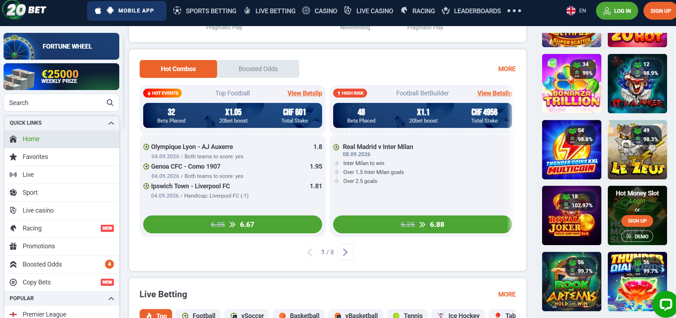Click the Sport soccer ball icon in sidebar
This screenshot has height=318, width=676.
[13, 193]
